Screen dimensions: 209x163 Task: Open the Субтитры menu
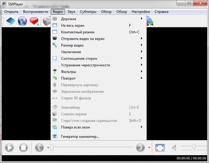click(88, 12)
